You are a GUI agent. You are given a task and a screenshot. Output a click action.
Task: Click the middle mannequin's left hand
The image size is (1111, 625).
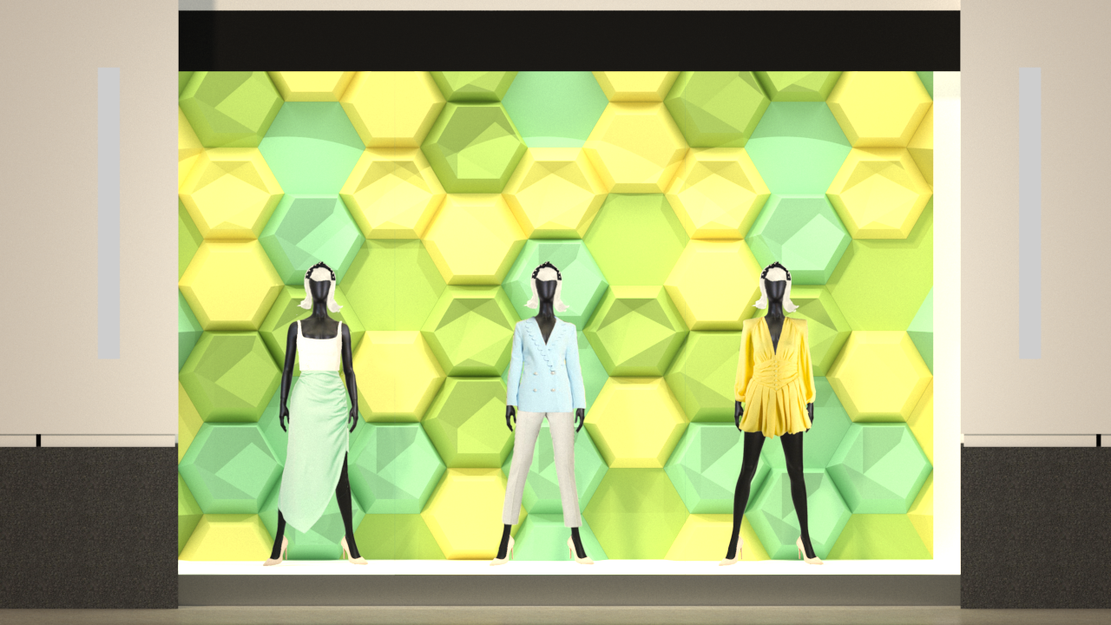point(578,418)
